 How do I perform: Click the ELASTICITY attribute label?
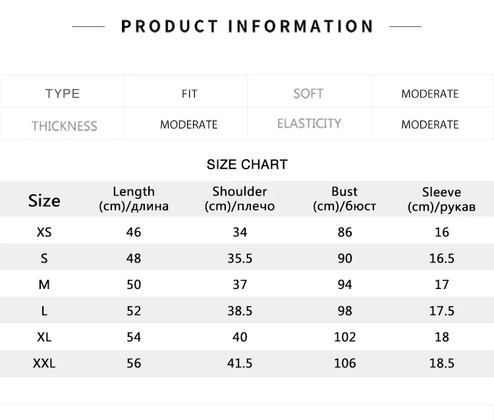point(309,124)
